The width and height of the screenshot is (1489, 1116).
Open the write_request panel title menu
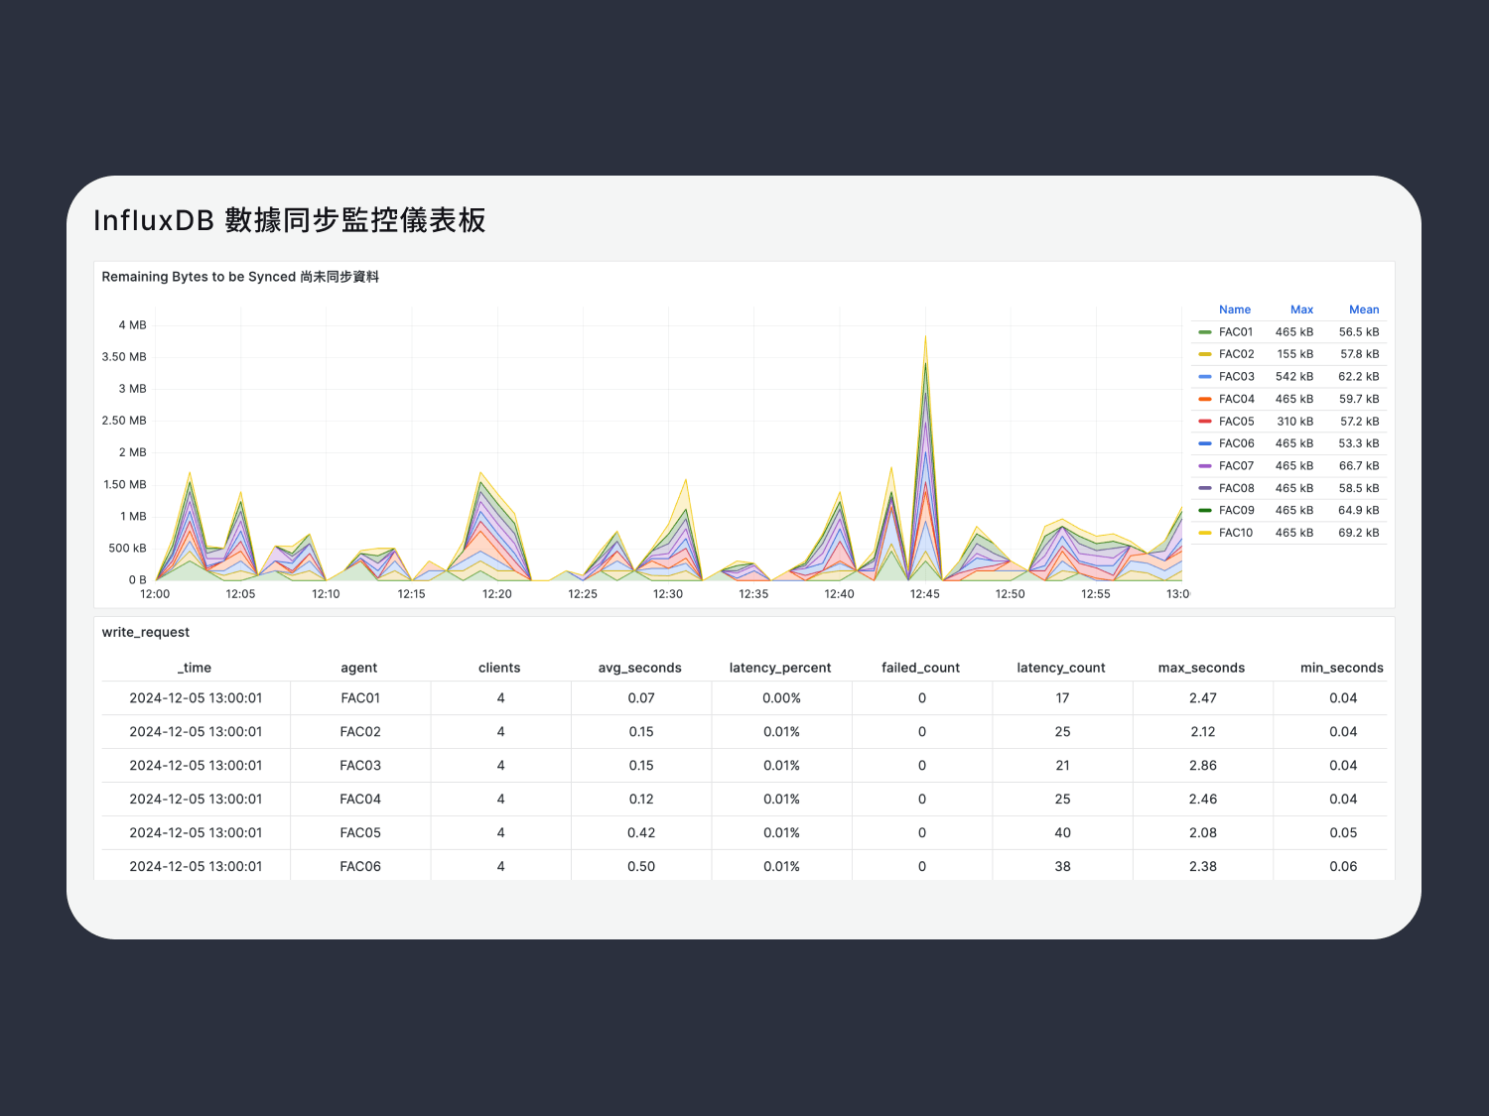pos(145,632)
